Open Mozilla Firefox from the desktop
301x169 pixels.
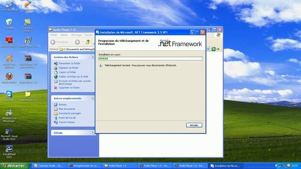[9, 78]
